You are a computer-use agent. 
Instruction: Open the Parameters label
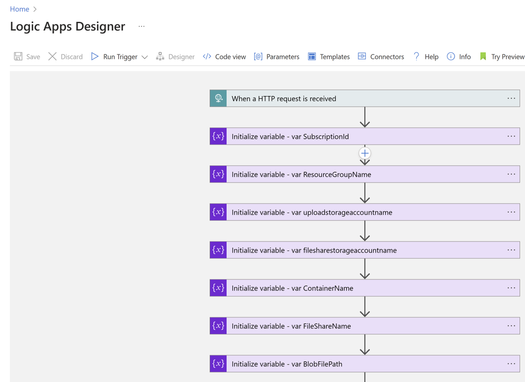[x=283, y=57]
